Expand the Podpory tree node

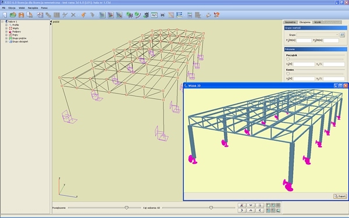(6, 31)
